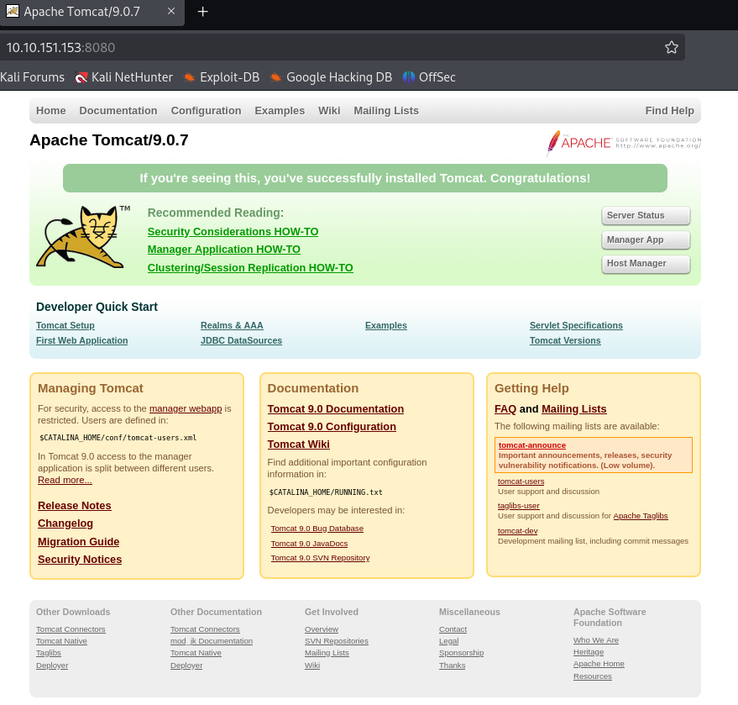Open the Google Hacking DB bookmark
The width and height of the screenshot is (738, 705).
pyautogui.click(x=331, y=77)
